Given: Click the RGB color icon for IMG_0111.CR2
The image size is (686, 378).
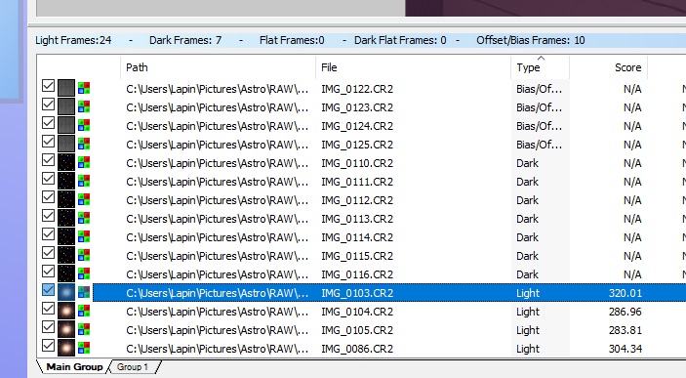Looking at the screenshot, I should 84,181.
